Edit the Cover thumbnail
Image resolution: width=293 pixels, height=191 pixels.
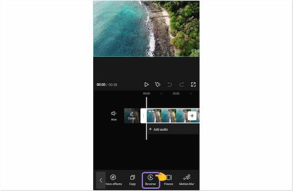132,116
